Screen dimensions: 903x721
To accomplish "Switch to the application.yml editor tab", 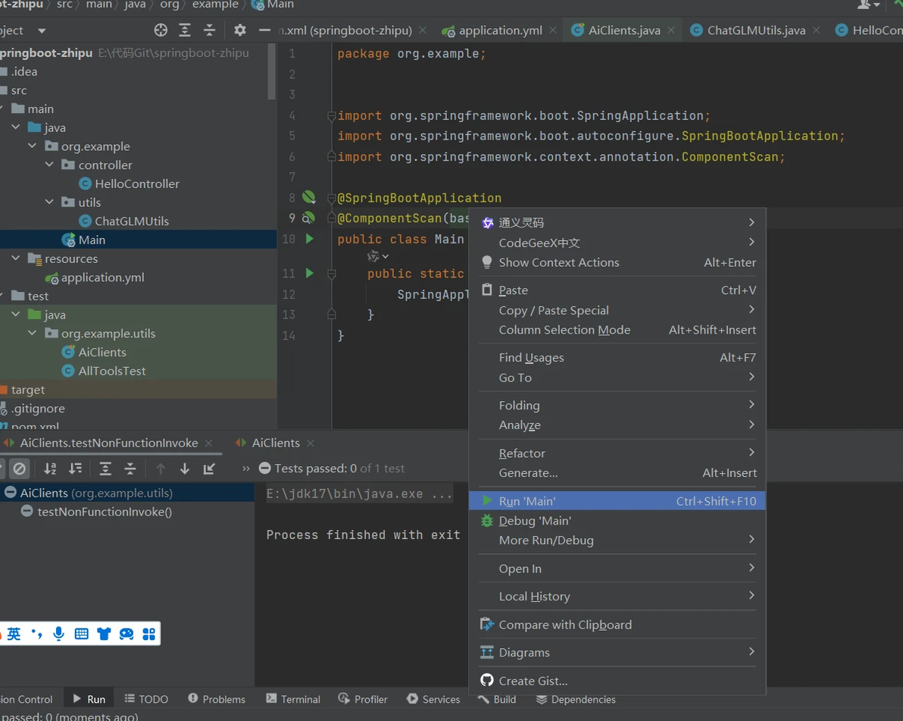I will [500, 30].
